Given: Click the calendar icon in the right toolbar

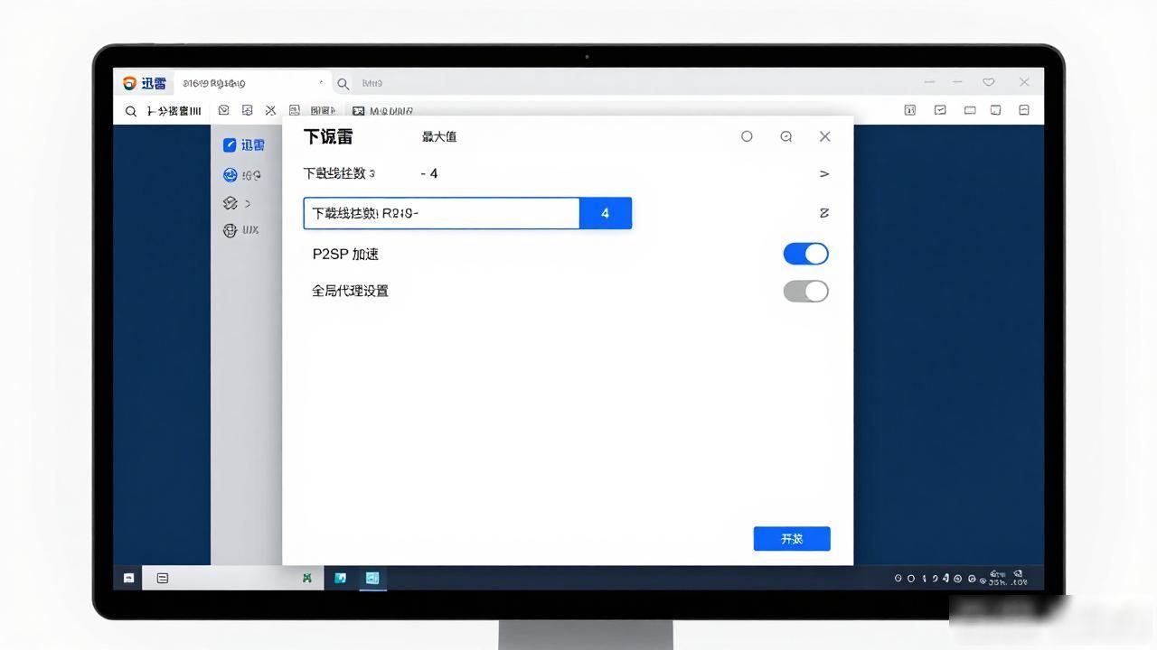Looking at the screenshot, I should [910, 110].
